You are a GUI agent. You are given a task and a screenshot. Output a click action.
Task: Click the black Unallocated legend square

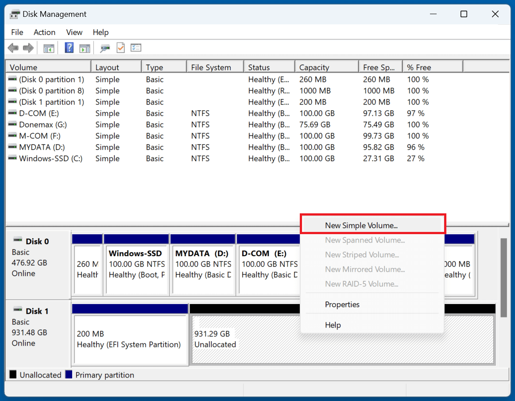click(13, 375)
